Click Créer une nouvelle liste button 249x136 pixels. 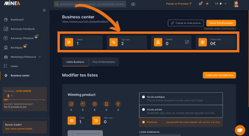tap(219, 75)
